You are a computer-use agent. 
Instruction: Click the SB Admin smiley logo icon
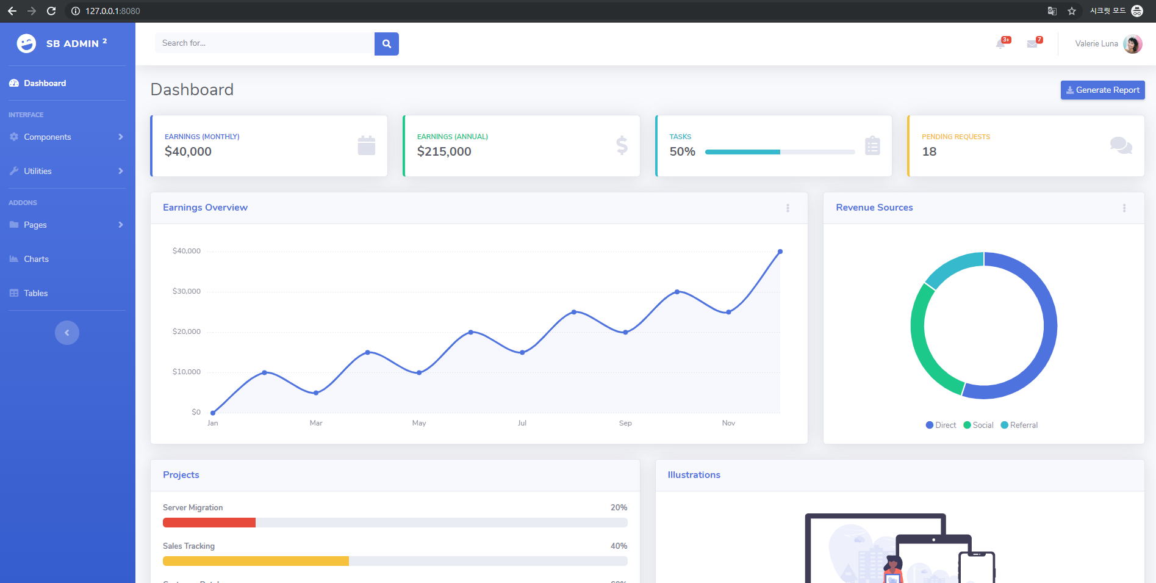(x=26, y=43)
